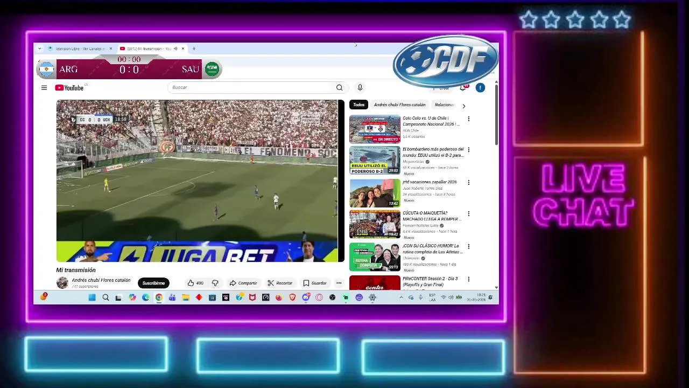Open Microsoft Edge from the taskbar

coord(145,297)
